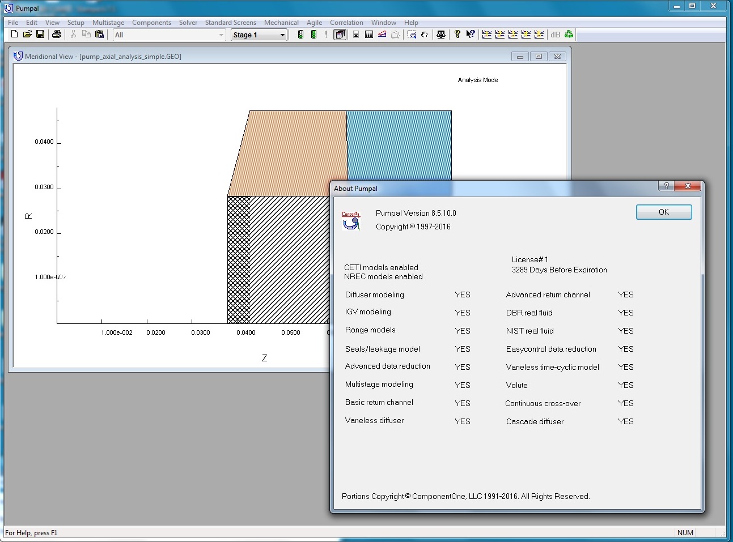Open the Multistage menu
This screenshot has width=733, height=542.
pyautogui.click(x=108, y=23)
